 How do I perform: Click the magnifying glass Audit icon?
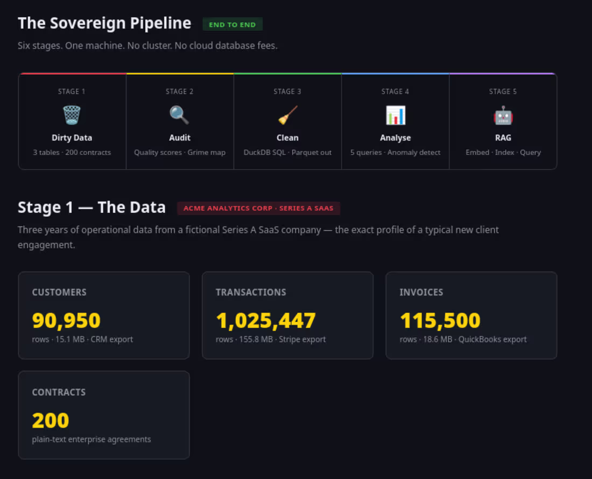pos(179,115)
